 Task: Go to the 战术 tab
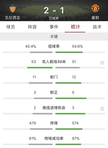[x=97, y=27]
